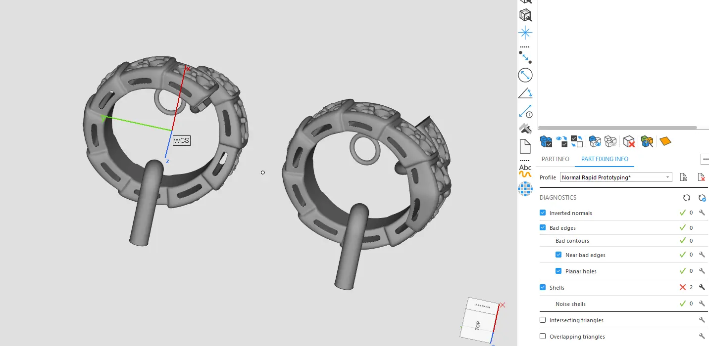Viewport: 709px width, 346px height.
Task: Switch to the PART INFO tab
Action: (x=556, y=159)
